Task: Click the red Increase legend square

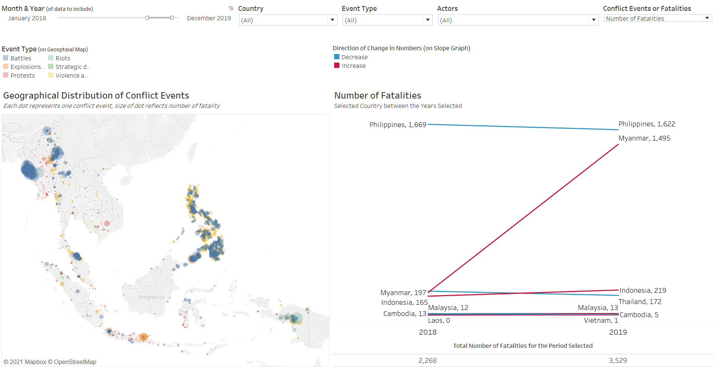Action: point(337,66)
